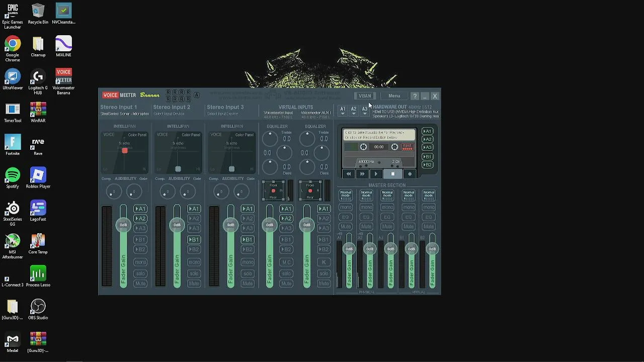Enable mono on Stereo Input 3
Viewport: 644px width, 362px height.
pyautogui.click(x=247, y=262)
